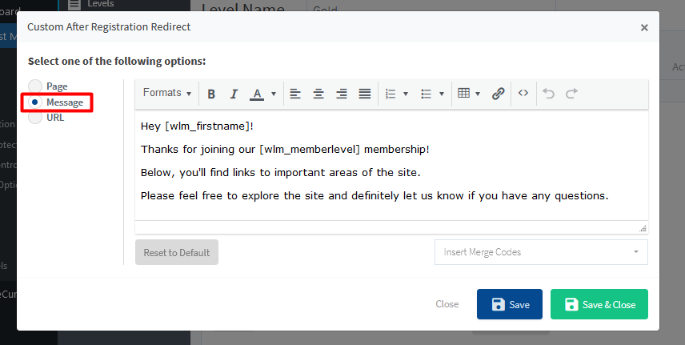Expand the Insert Merge Codes dropdown
The image size is (685, 345).
point(541,252)
